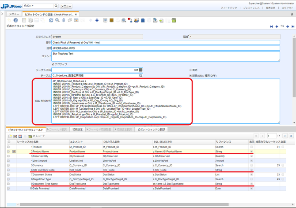Tick the select-all checkbox in grid header
The height and width of the screenshot is (208, 296).
click(x=9, y=142)
